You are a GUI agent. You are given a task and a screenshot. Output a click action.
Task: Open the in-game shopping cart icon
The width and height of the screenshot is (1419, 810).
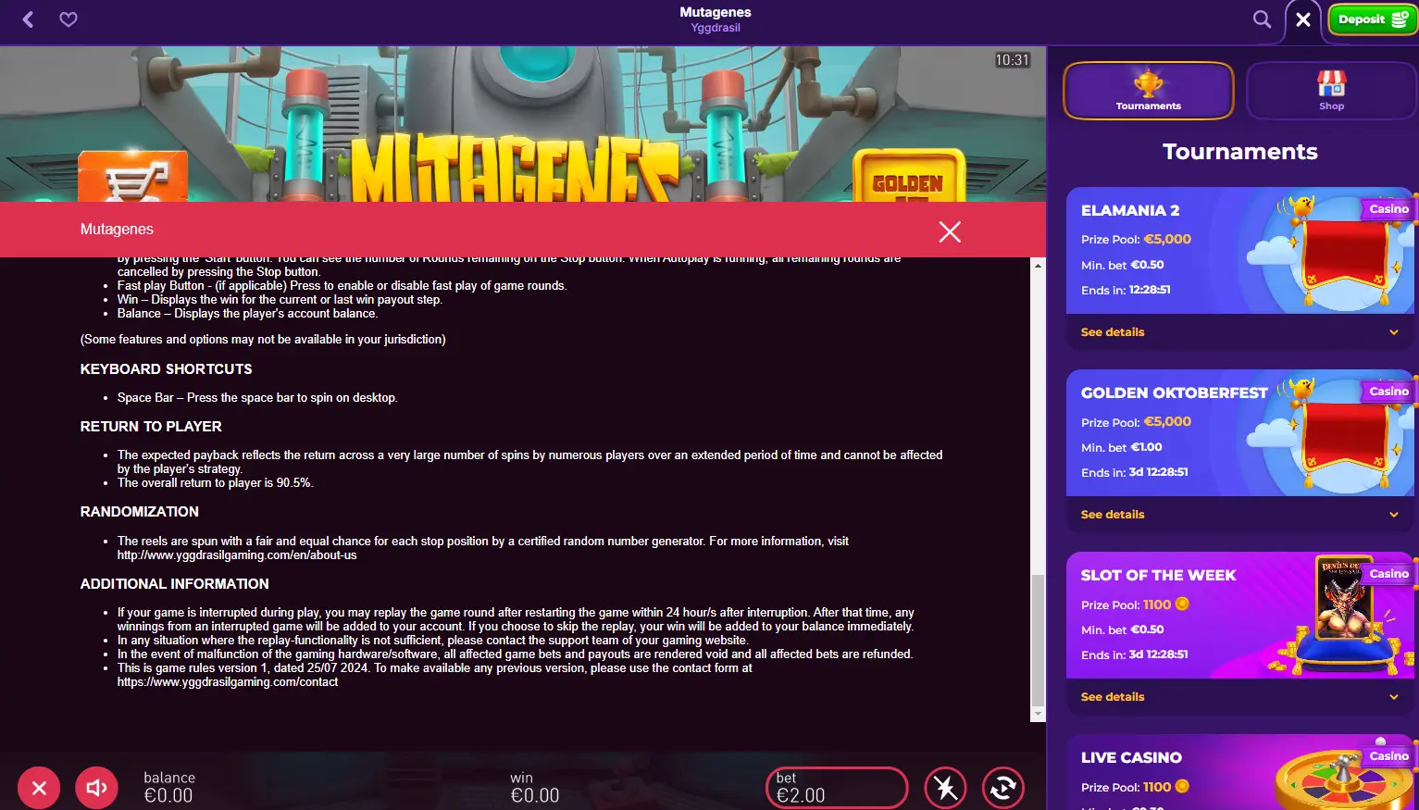[x=132, y=178]
